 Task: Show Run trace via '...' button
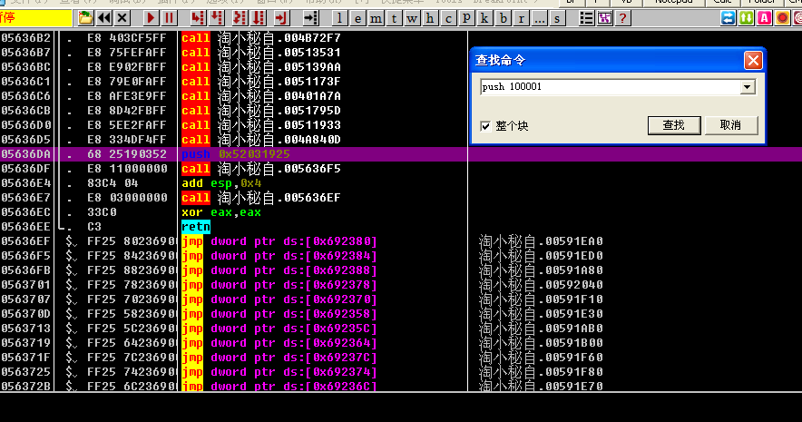tap(539, 18)
